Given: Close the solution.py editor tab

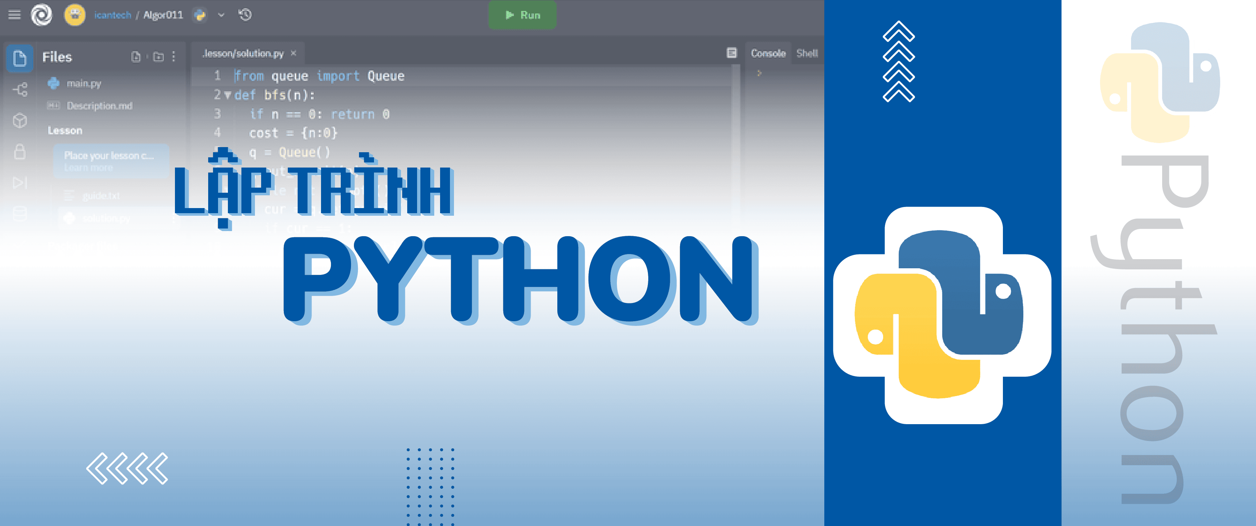Looking at the screenshot, I should point(294,53).
